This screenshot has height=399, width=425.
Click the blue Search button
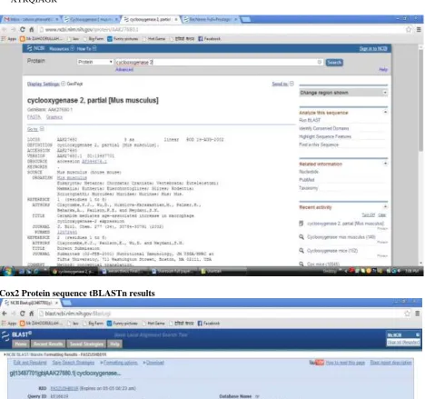[x=334, y=63]
